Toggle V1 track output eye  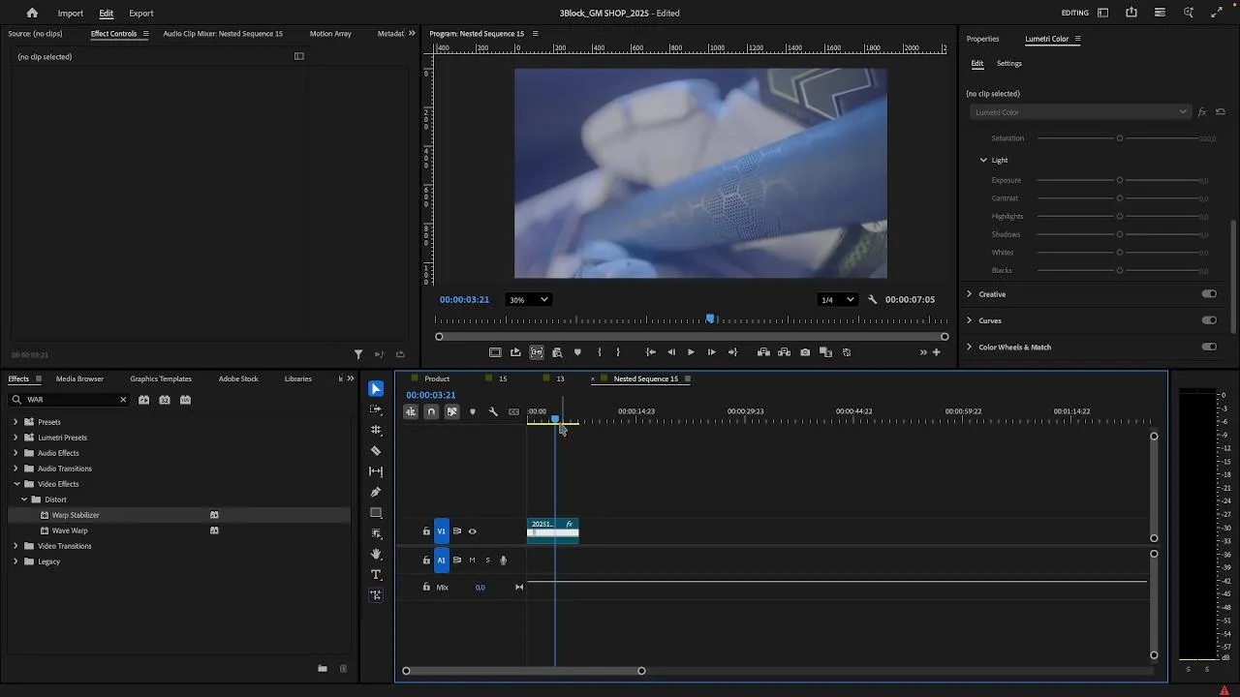(473, 531)
